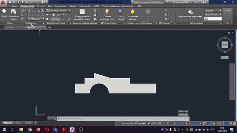
Task: Toggle grid display in status bar
Action: click(160, 123)
